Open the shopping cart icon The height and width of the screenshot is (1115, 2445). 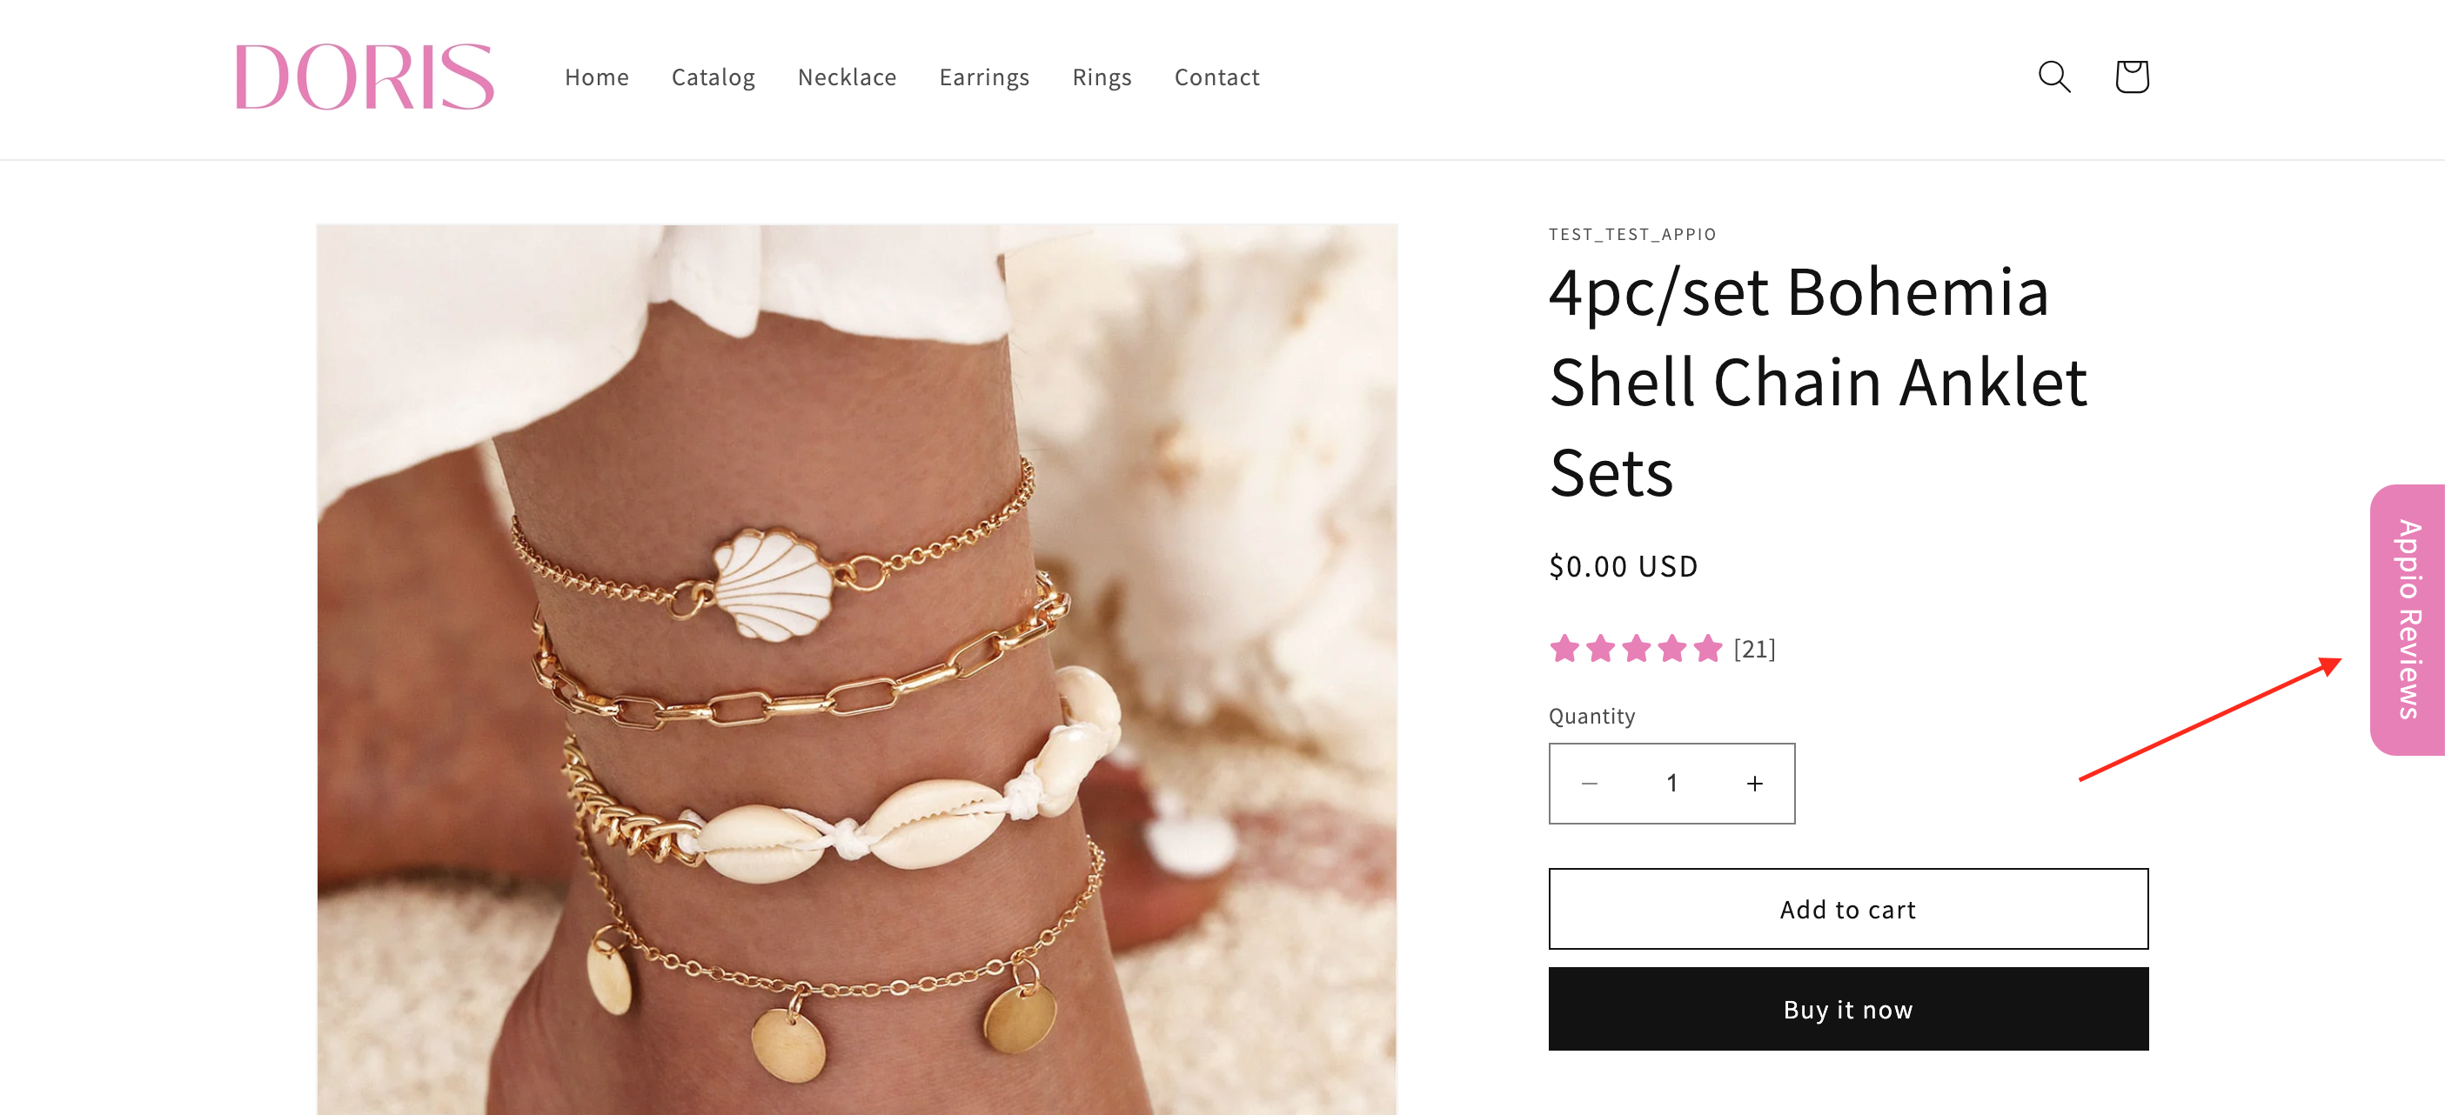pos(2131,77)
